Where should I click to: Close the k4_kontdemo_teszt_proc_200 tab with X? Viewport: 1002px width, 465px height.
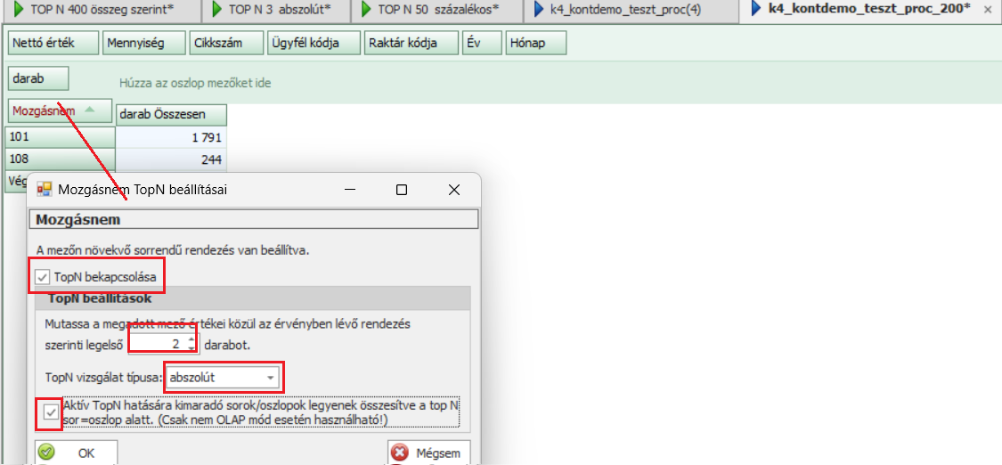click(987, 10)
